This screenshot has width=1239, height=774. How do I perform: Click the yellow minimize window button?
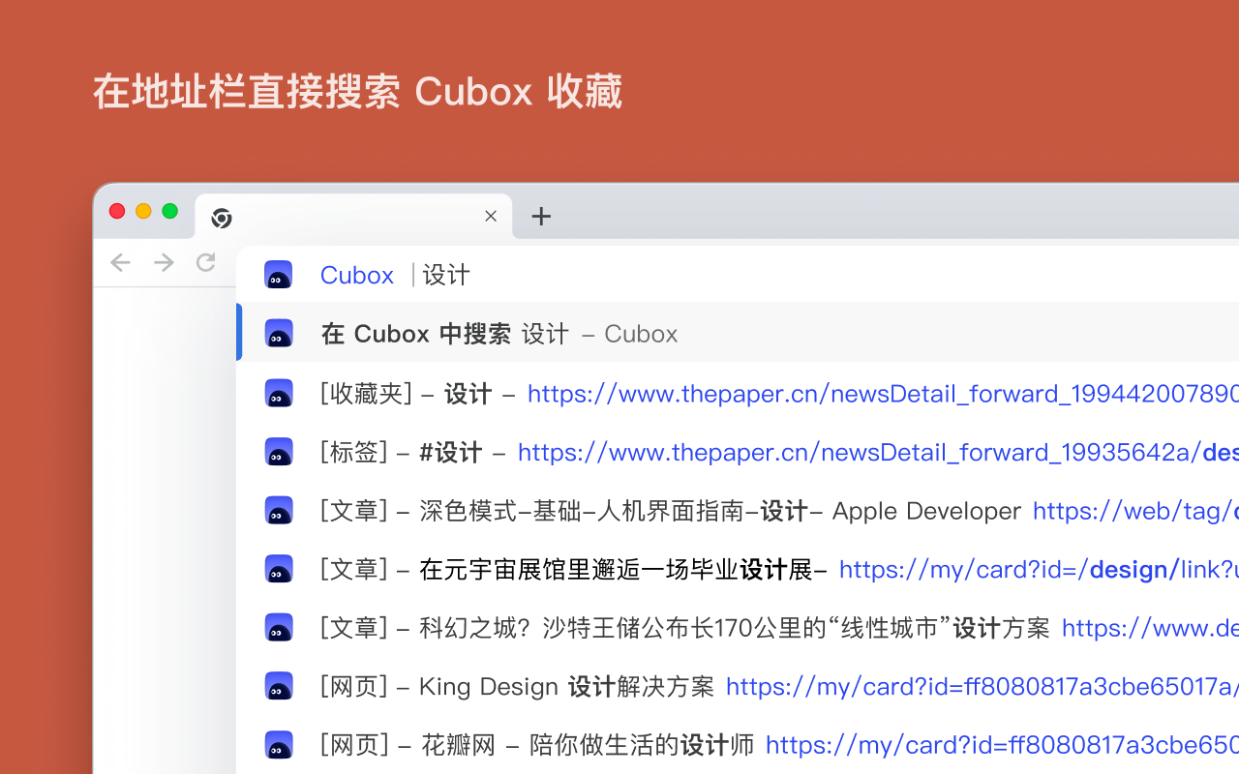click(143, 211)
